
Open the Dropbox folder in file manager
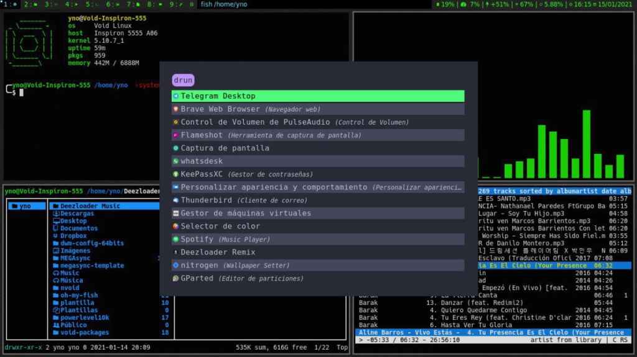coord(73,236)
